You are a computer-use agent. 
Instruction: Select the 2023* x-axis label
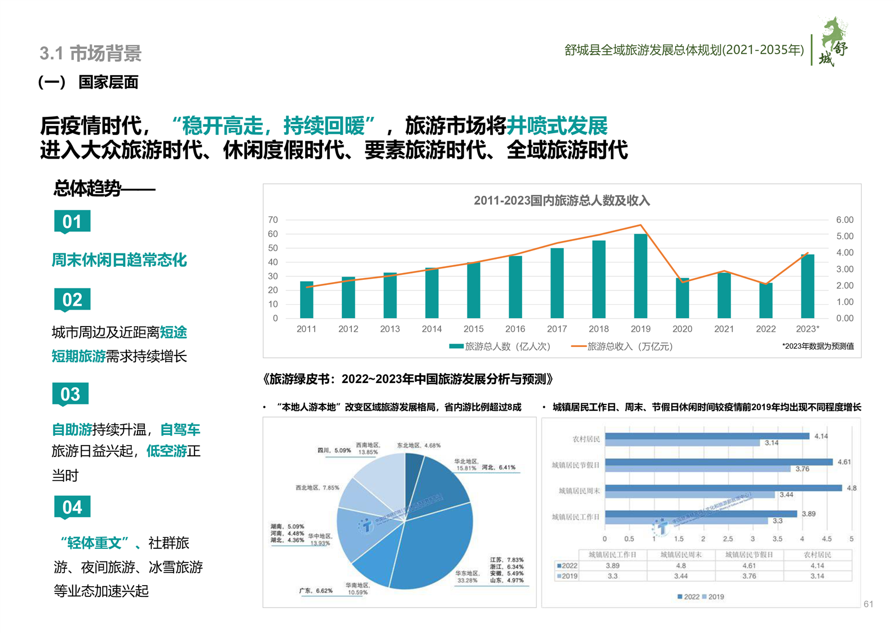pyautogui.click(x=807, y=329)
